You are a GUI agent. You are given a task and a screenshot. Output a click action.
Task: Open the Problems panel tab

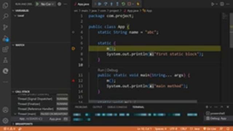[x=81, y=107]
